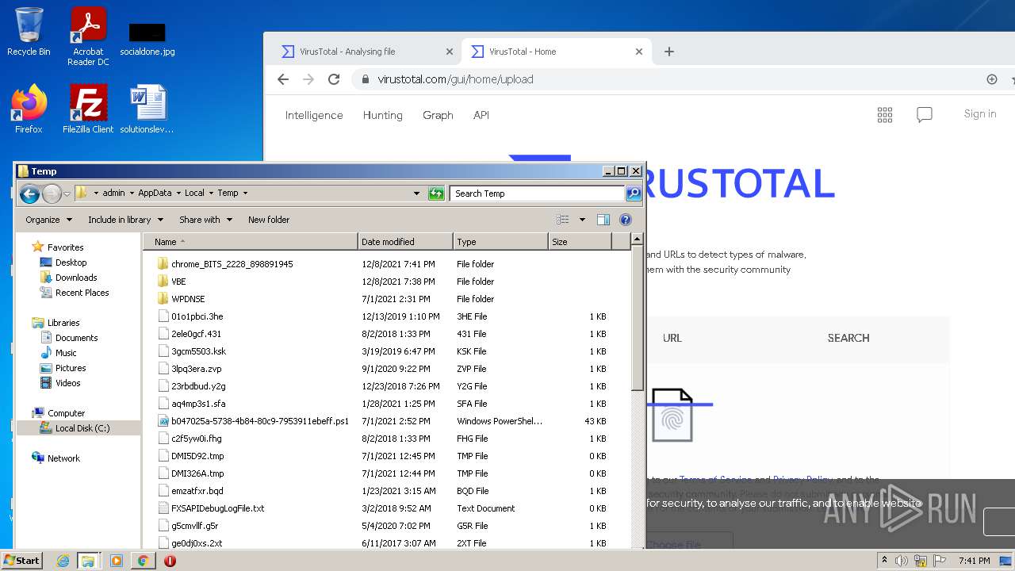Image resolution: width=1015 pixels, height=571 pixels.
Task: Click Explorer Forward navigation button
Action: click(52, 194)
